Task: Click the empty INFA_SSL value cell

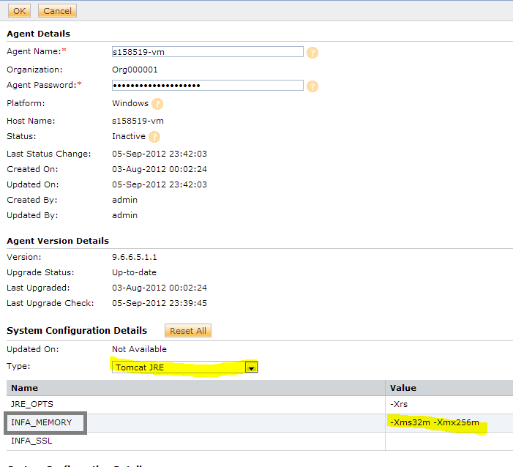Action: [x=449, y=441]
